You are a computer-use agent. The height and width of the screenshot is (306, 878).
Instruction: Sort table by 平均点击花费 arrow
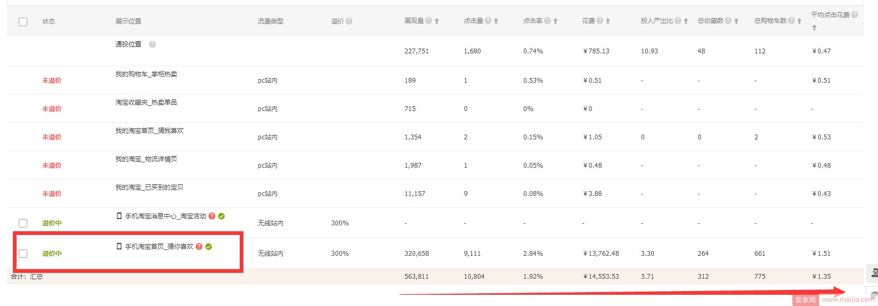[x=814, y=28]
